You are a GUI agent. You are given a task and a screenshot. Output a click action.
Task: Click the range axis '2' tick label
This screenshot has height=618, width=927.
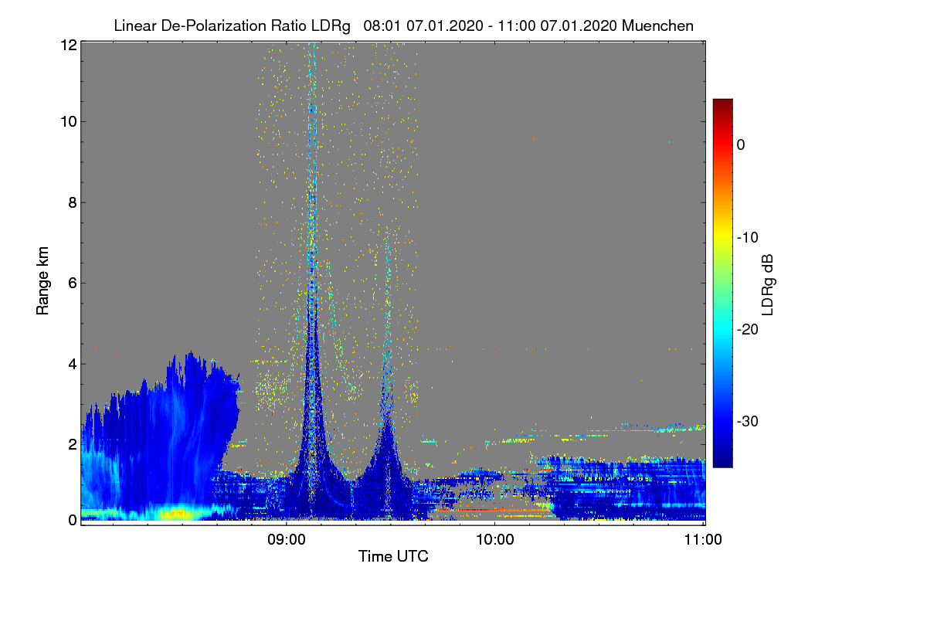[72, 443]
